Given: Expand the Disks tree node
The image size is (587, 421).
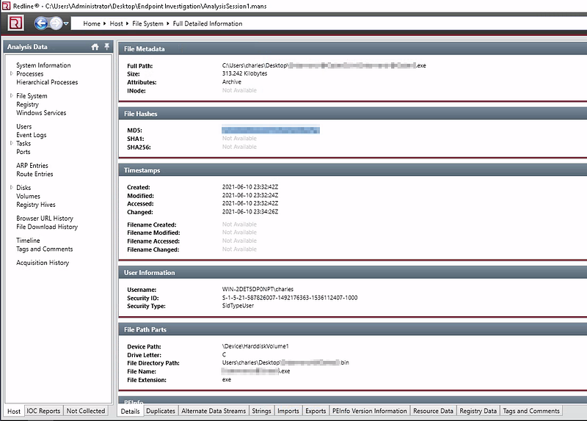Looking at the screenshot, I should [12, 188].
